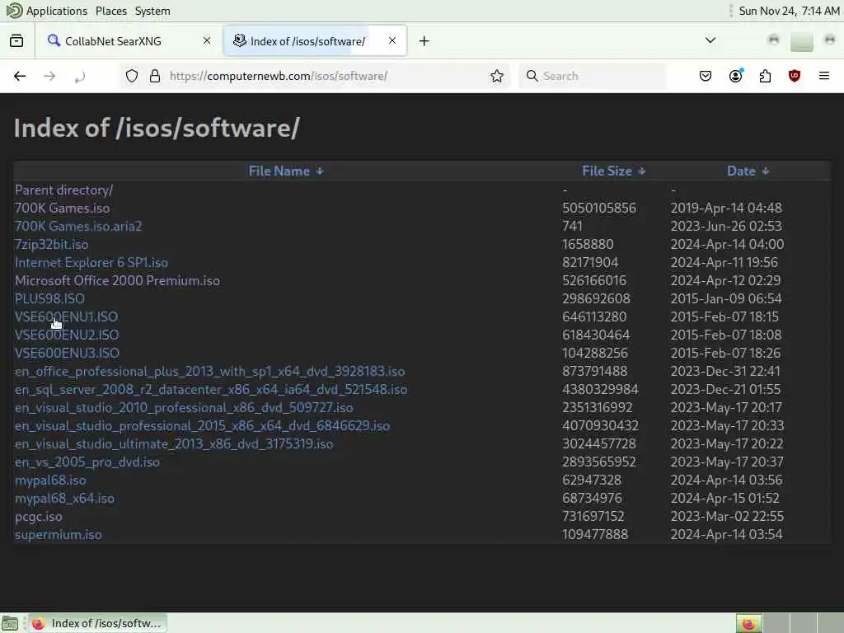Download 7zip32bit.iso
The height and width of the screenshot is (633, 844).
51,244
